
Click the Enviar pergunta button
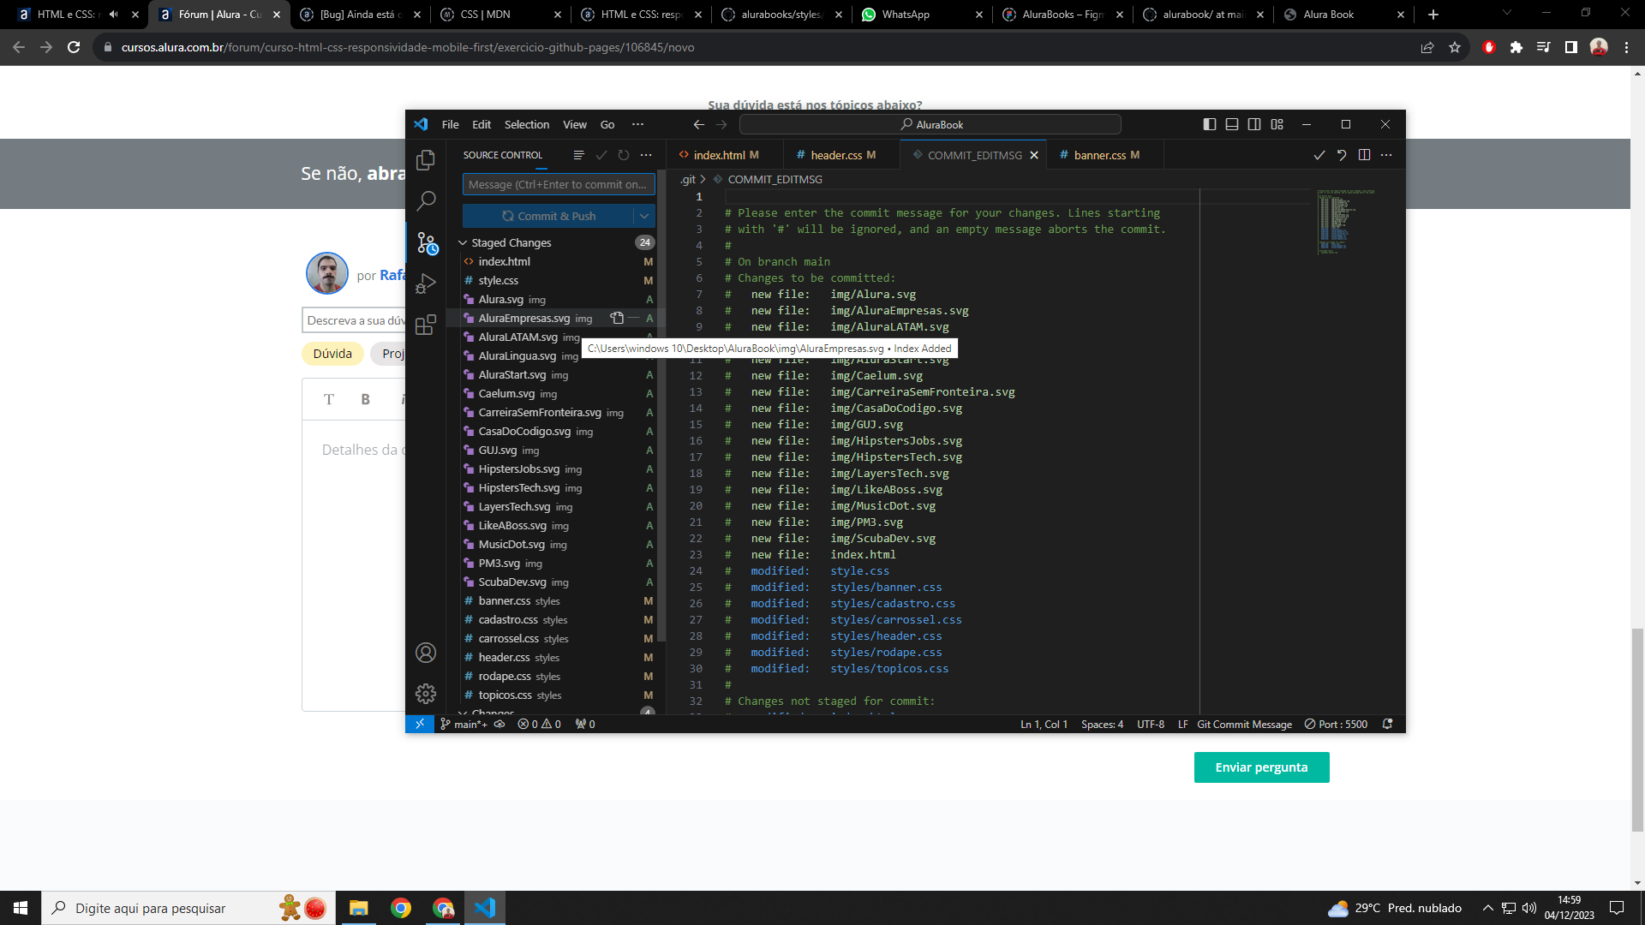point(1262,767)
